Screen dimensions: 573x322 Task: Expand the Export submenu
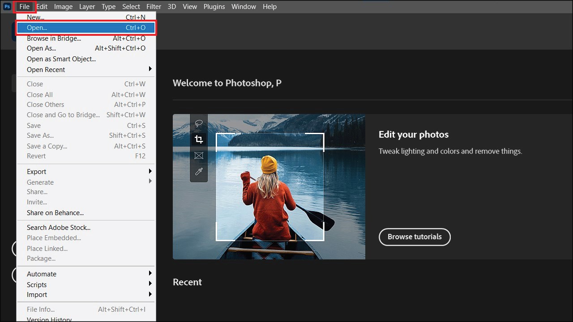coord(36,171)
